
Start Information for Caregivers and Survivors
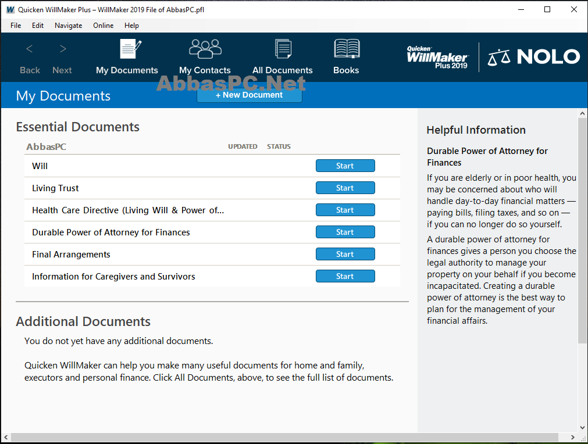tap(345, 276)
